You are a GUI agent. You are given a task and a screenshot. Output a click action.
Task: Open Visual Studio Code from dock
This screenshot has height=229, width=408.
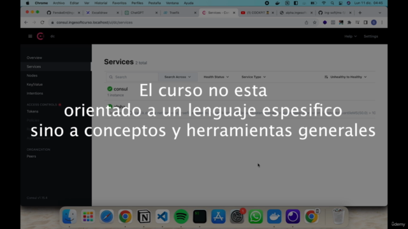[x=163, y=216]
